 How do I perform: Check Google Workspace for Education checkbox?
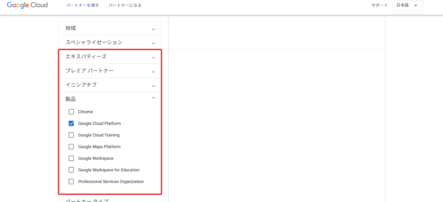pos(71,170)
